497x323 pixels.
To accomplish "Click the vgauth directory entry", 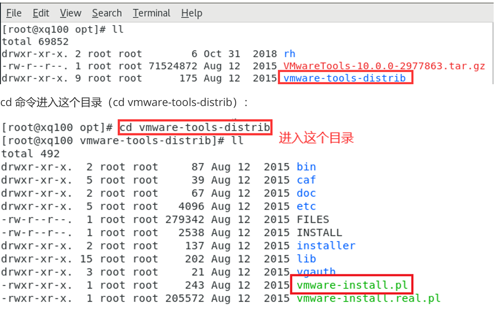I will pos(316,272).
